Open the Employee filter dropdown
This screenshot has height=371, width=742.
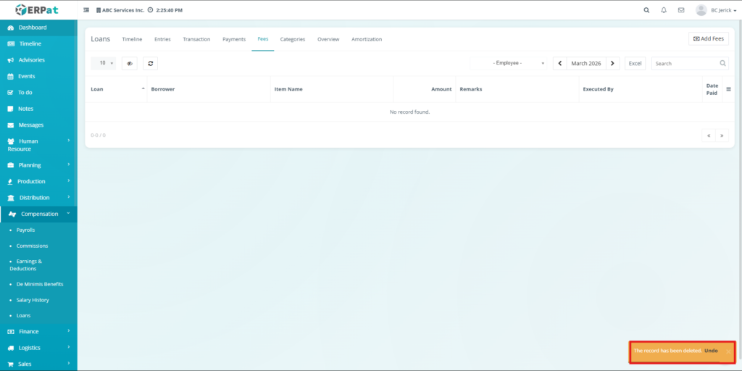click(509, 64)
